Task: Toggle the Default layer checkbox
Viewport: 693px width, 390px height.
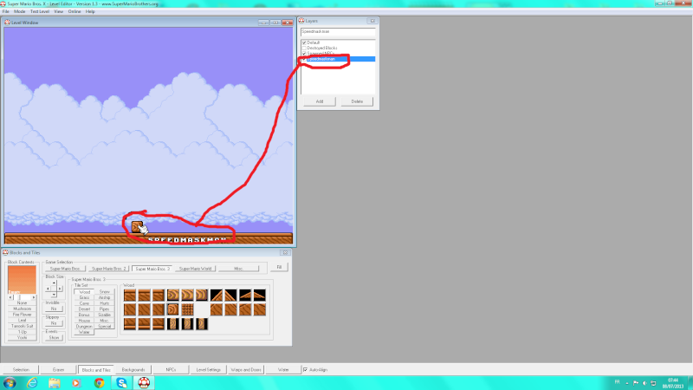Action: coord(304,42)
